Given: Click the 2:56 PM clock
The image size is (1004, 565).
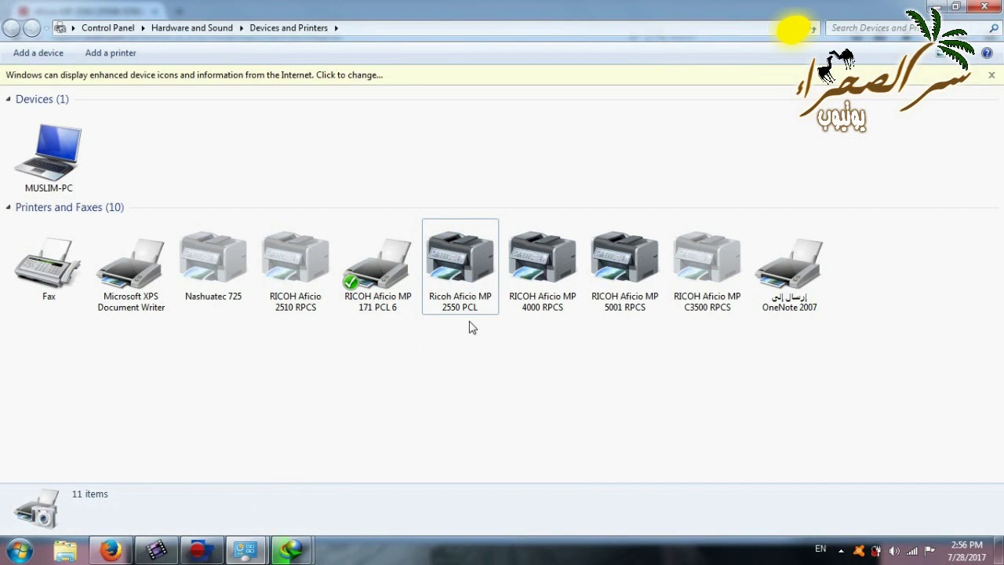Looking at the screenshot, I should (x=966, y=545).
